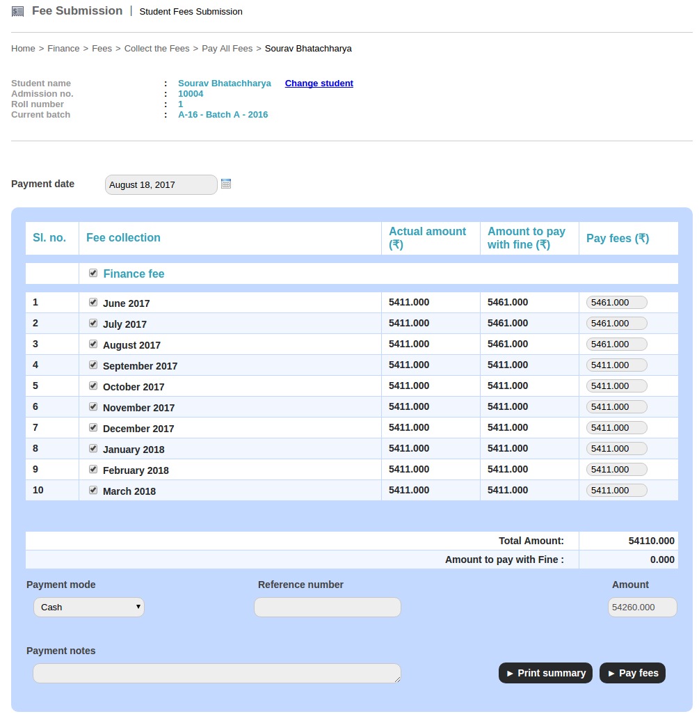Screen dimensions: 699x714
Task: Uncheck the Finance fee checkbox
Action: (x=93, y=273)
